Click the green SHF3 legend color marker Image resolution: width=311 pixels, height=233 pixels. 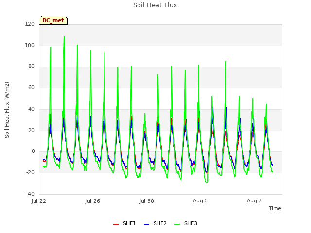pos(177,224)
